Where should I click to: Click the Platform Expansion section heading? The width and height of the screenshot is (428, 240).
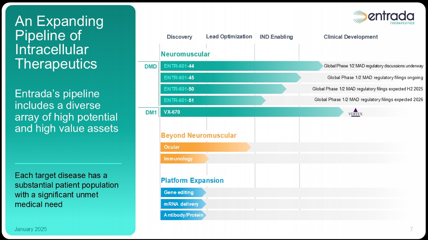(x=192, y=181)
